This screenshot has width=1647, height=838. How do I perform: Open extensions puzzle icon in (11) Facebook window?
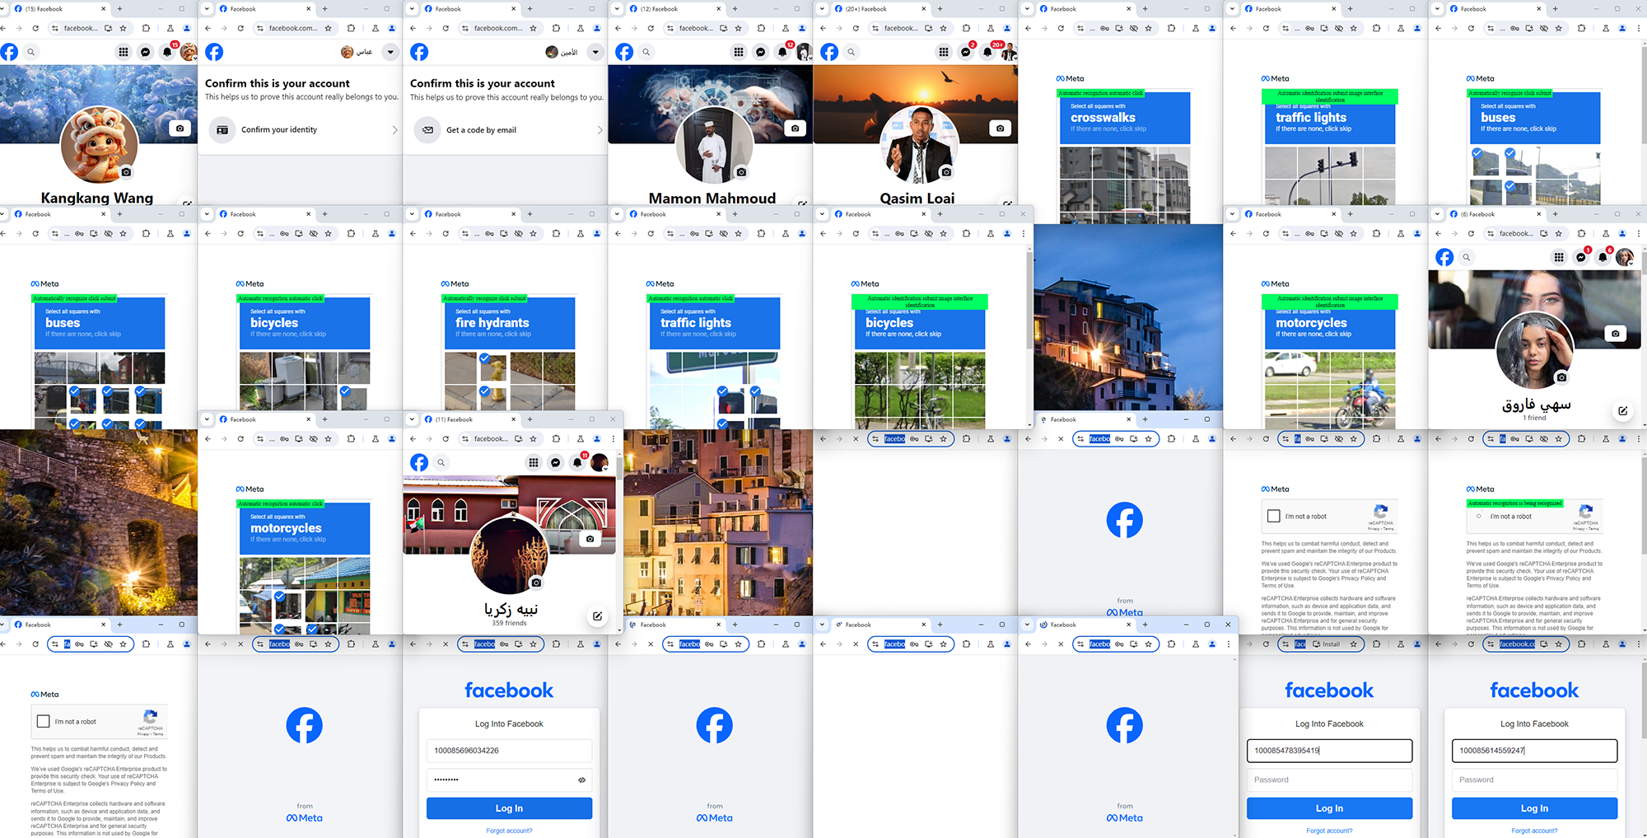556,439
